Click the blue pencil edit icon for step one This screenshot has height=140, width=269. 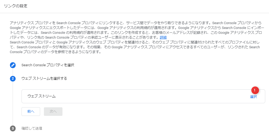click(x=13, y=65)
